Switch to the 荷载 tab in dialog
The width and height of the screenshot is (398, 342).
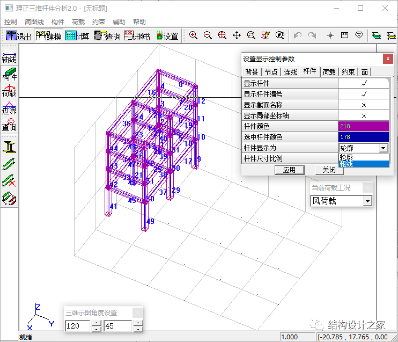329,72
